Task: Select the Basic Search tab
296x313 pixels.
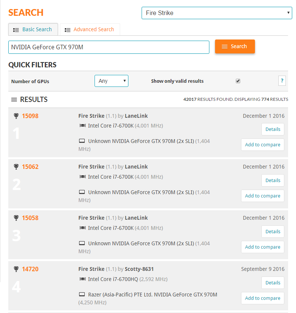Action: [33, 29]
